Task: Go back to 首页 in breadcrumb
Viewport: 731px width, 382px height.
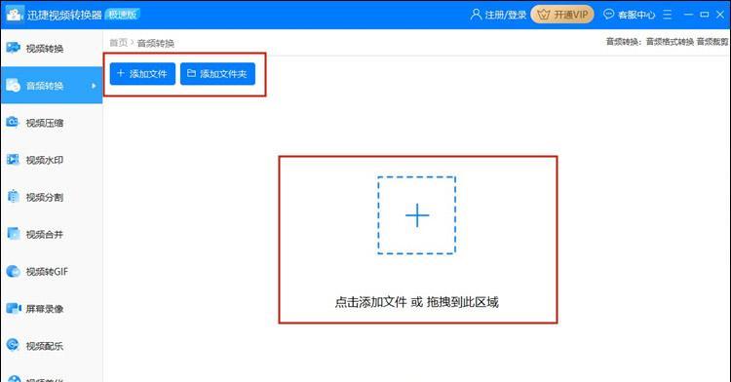Action: coord(118,43)
